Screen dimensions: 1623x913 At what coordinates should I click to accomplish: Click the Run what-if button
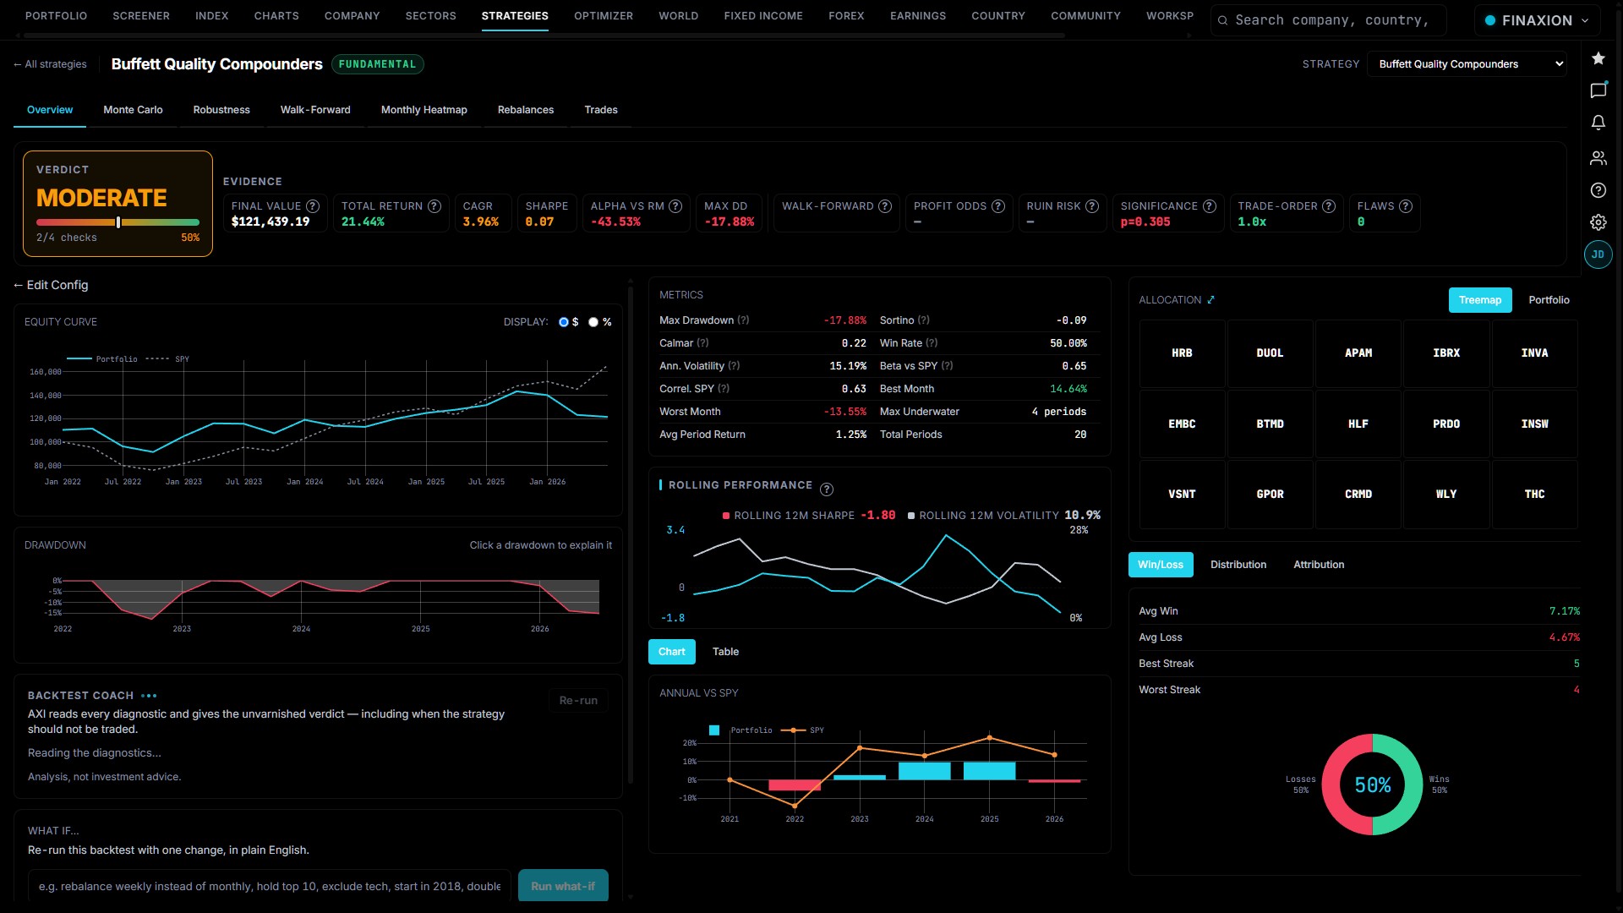tap(563, 886)
